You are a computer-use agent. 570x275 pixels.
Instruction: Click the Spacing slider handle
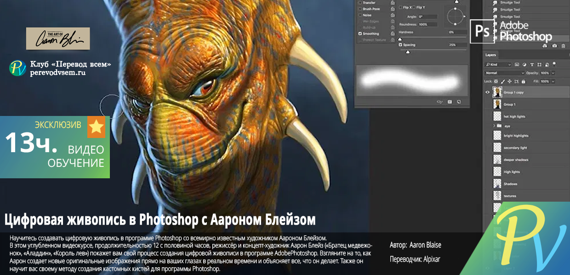[408, 52]
